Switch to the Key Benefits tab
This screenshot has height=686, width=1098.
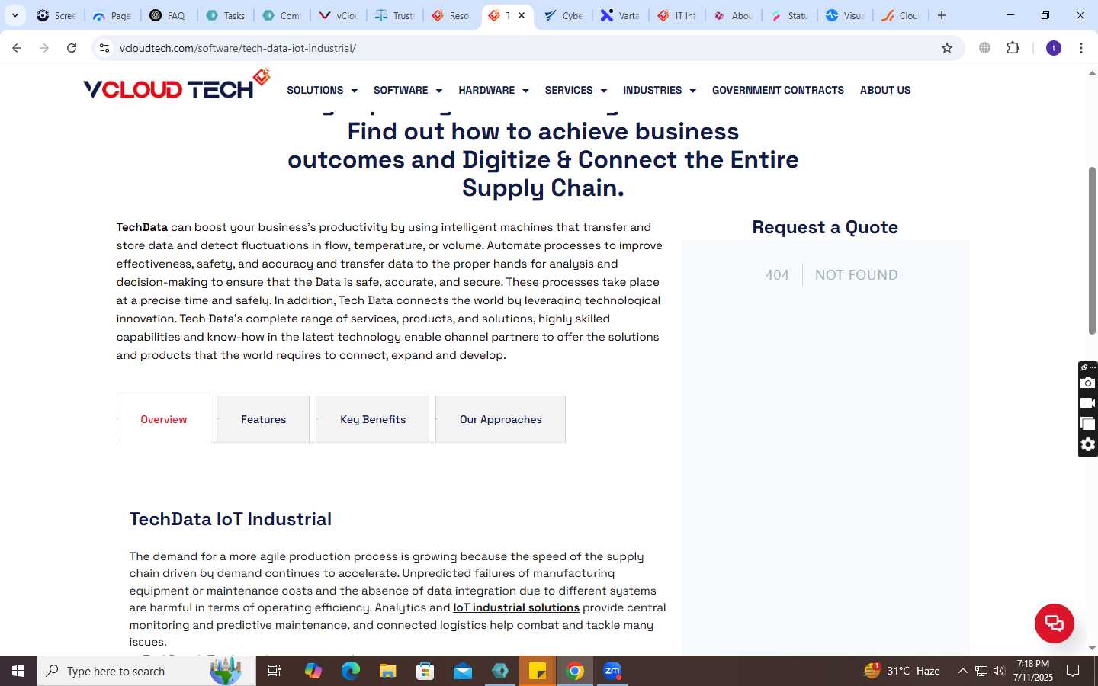click(373, 419)
